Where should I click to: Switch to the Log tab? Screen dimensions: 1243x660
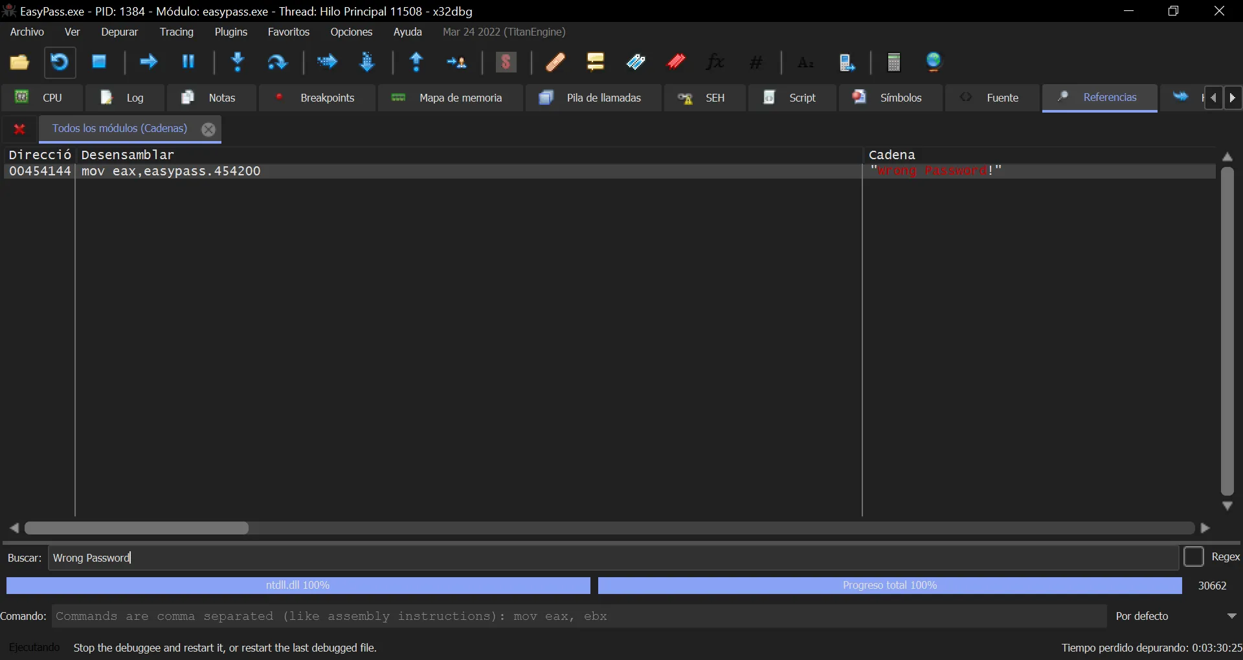124,98
